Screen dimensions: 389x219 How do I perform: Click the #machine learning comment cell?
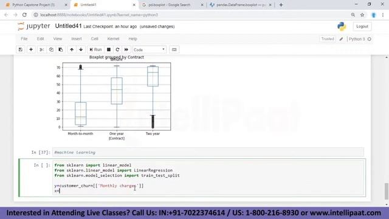coord(208,152)
